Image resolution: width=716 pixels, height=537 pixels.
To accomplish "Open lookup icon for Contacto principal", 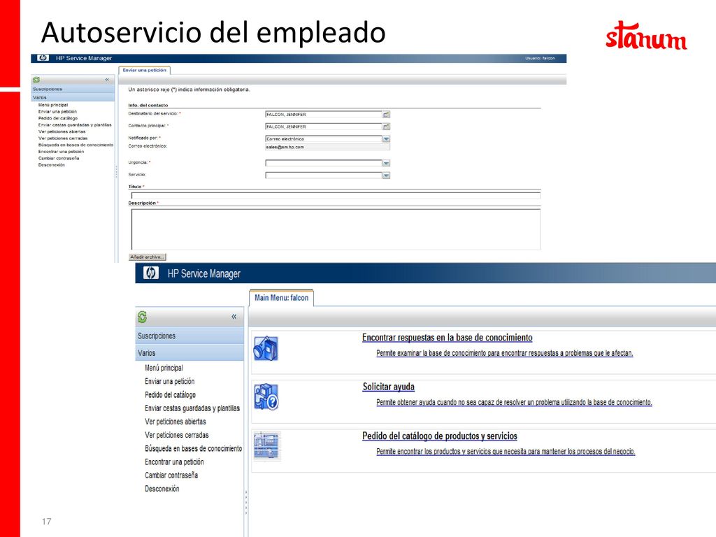I will coord(386,127).
